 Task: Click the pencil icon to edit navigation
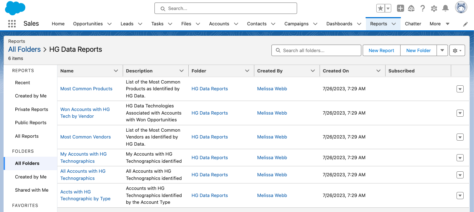(x=465, y=24)
